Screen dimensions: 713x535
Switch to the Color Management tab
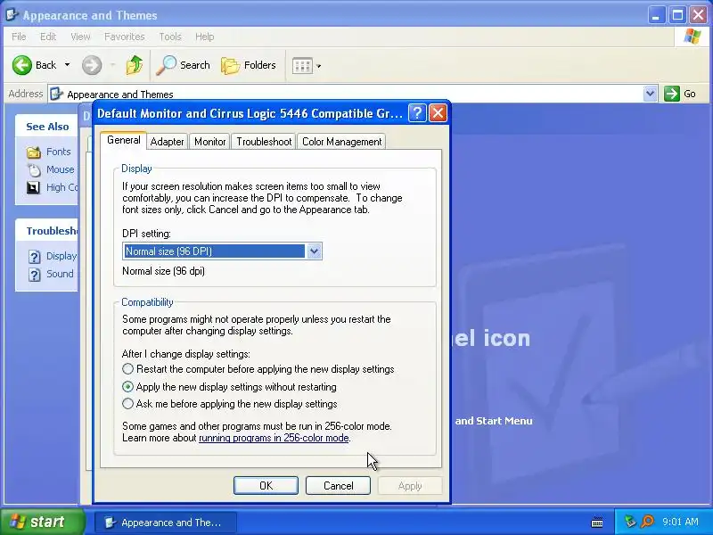click(x=341, y=142)
